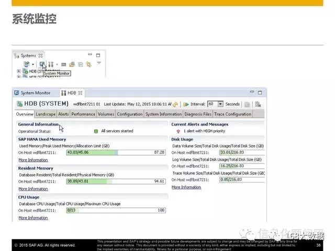Viewport: 335px width, 251px height.
Task: Open the Trace Configuration tab
Action: pyautogui.click(x=232, y=114)
